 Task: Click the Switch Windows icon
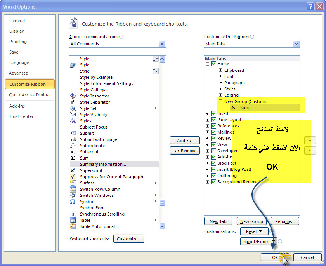pos(73,195)
